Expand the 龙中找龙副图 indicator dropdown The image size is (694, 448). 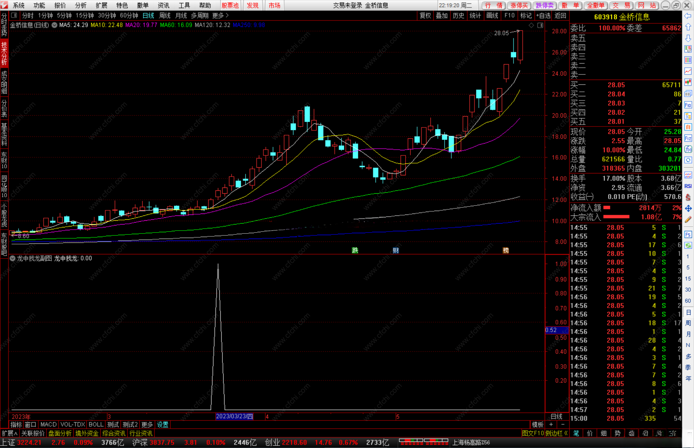[13, 259]
